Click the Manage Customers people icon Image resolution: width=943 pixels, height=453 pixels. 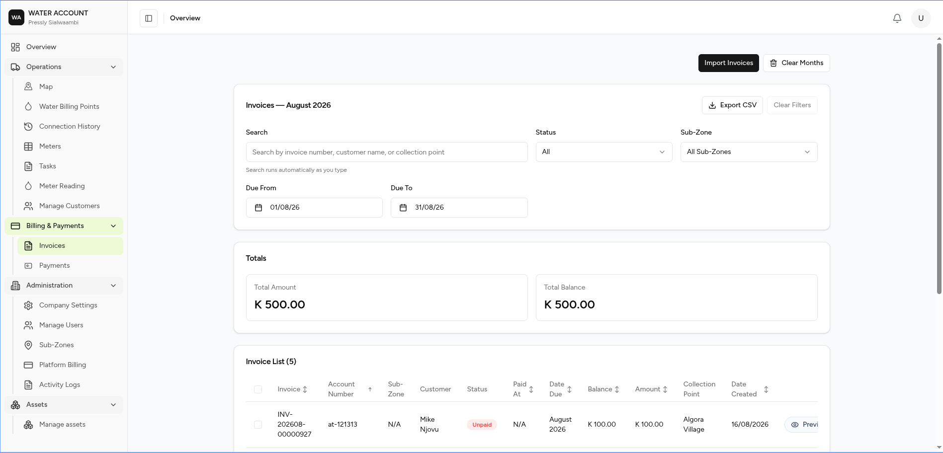28,206
